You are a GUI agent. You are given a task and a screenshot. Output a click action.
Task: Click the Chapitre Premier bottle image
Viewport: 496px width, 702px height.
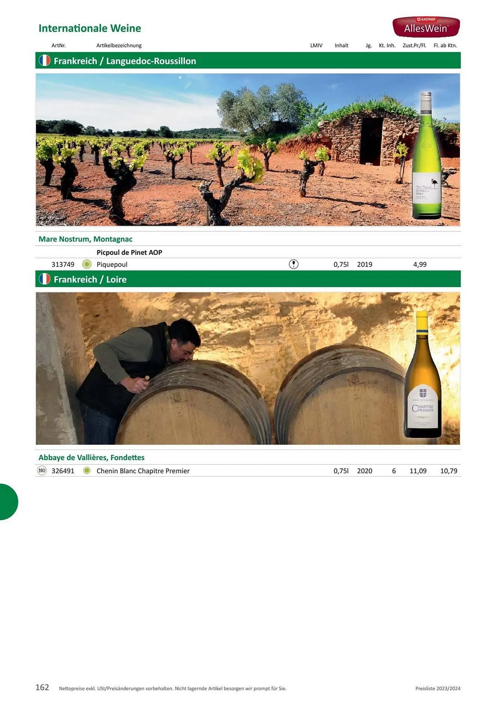[x=423, y=374]
